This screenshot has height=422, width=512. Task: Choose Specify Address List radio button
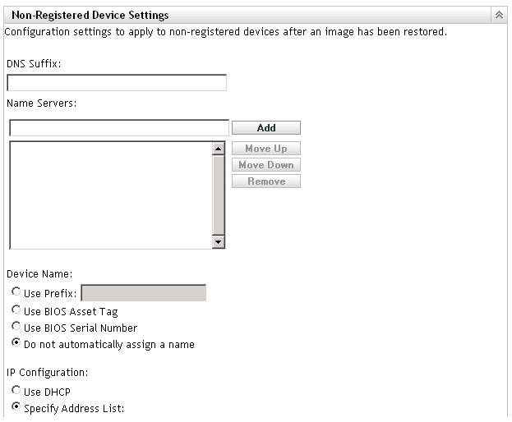tap(16, 406)
